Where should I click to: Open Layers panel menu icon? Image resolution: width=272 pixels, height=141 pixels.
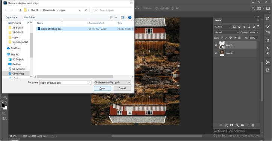tap(258, 20)
